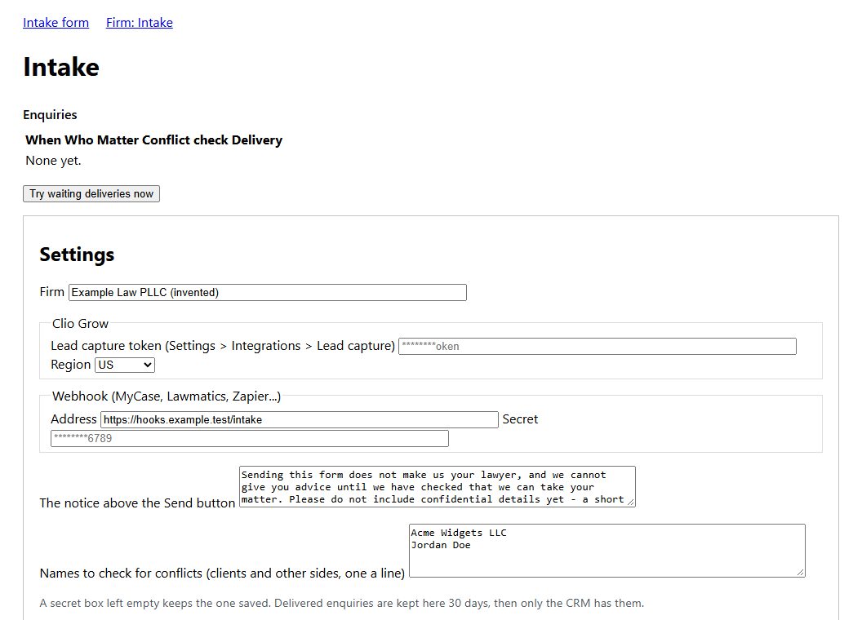The height and width of the screenshot is (620, 862).
Task: Click the secret box help note
Action: 341,603
